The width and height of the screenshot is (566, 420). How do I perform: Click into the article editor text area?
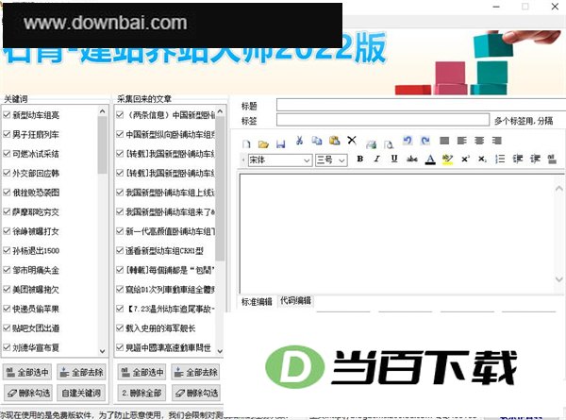click(x=397, y=233)
